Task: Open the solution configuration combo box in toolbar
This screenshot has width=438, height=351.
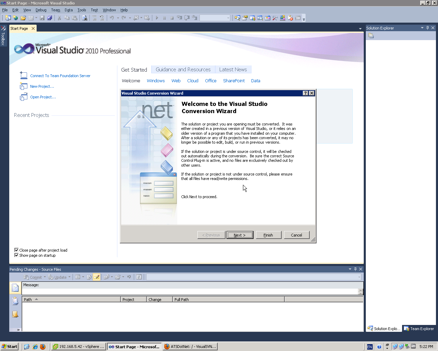Action: click(x=215, y=18)
